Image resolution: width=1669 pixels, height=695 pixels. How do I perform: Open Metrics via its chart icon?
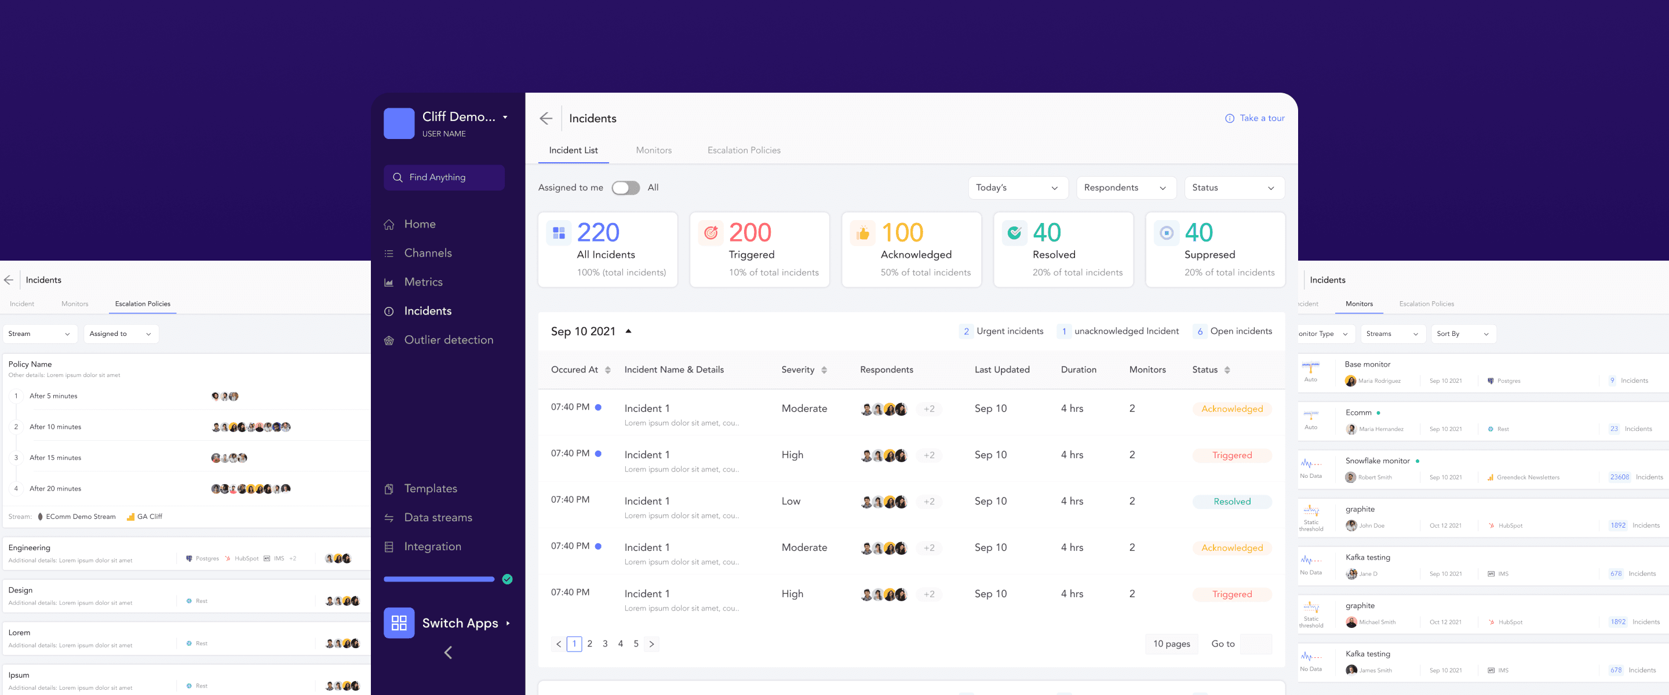(x=389, y=283)
